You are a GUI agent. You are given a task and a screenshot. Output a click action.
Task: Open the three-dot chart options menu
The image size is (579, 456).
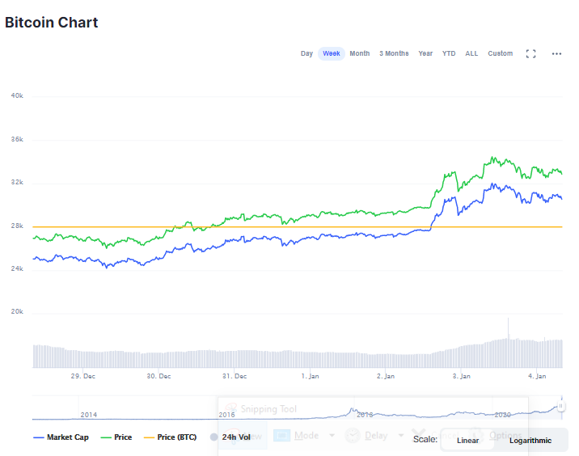click(556, 54)
